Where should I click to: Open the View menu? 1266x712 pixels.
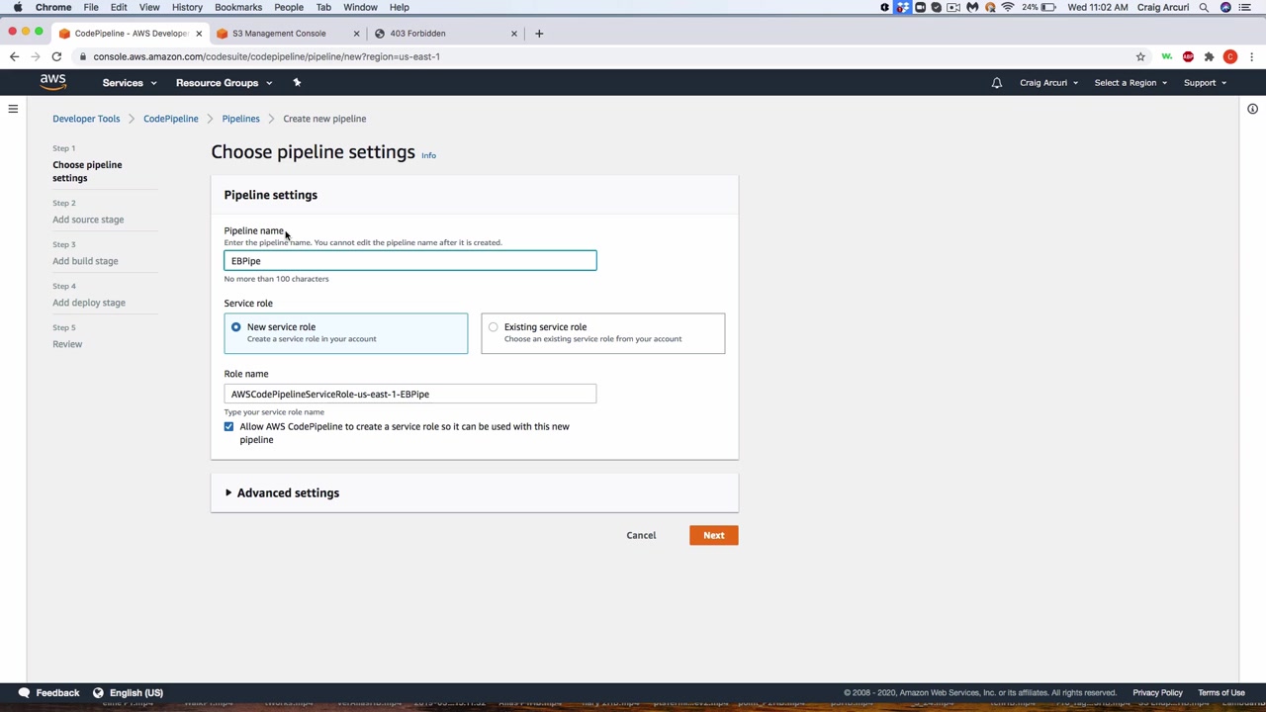149,7
